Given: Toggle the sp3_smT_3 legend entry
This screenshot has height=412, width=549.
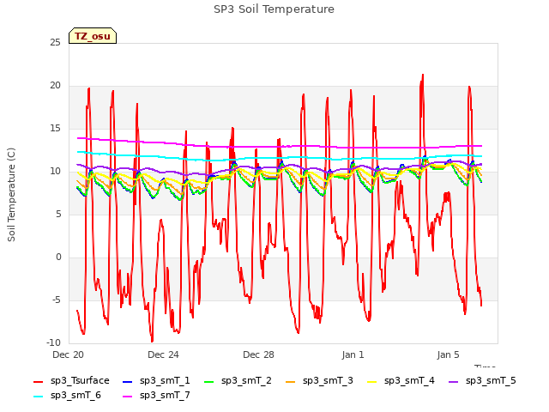Looking at the screenshot, I should [x=319, y=381].
